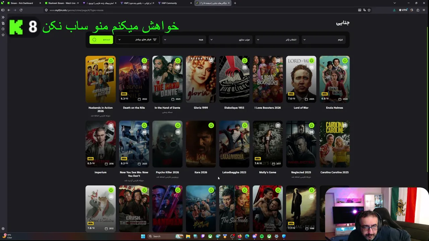Click the CC icon on Carolina Caroline 2025
This screenshot has width=429, height=241.
[345, 125]
